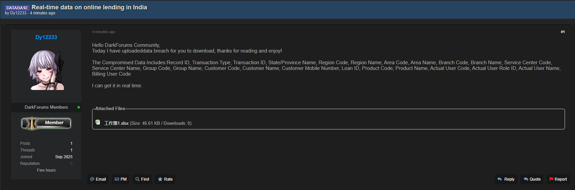This screenshot has height=190, width=575.
Task: Click the Email at-sign icon
Action: [92, 179]
